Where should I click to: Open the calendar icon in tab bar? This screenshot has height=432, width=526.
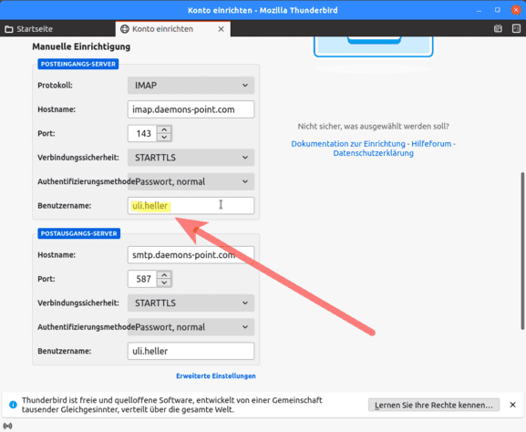point(498,29)
